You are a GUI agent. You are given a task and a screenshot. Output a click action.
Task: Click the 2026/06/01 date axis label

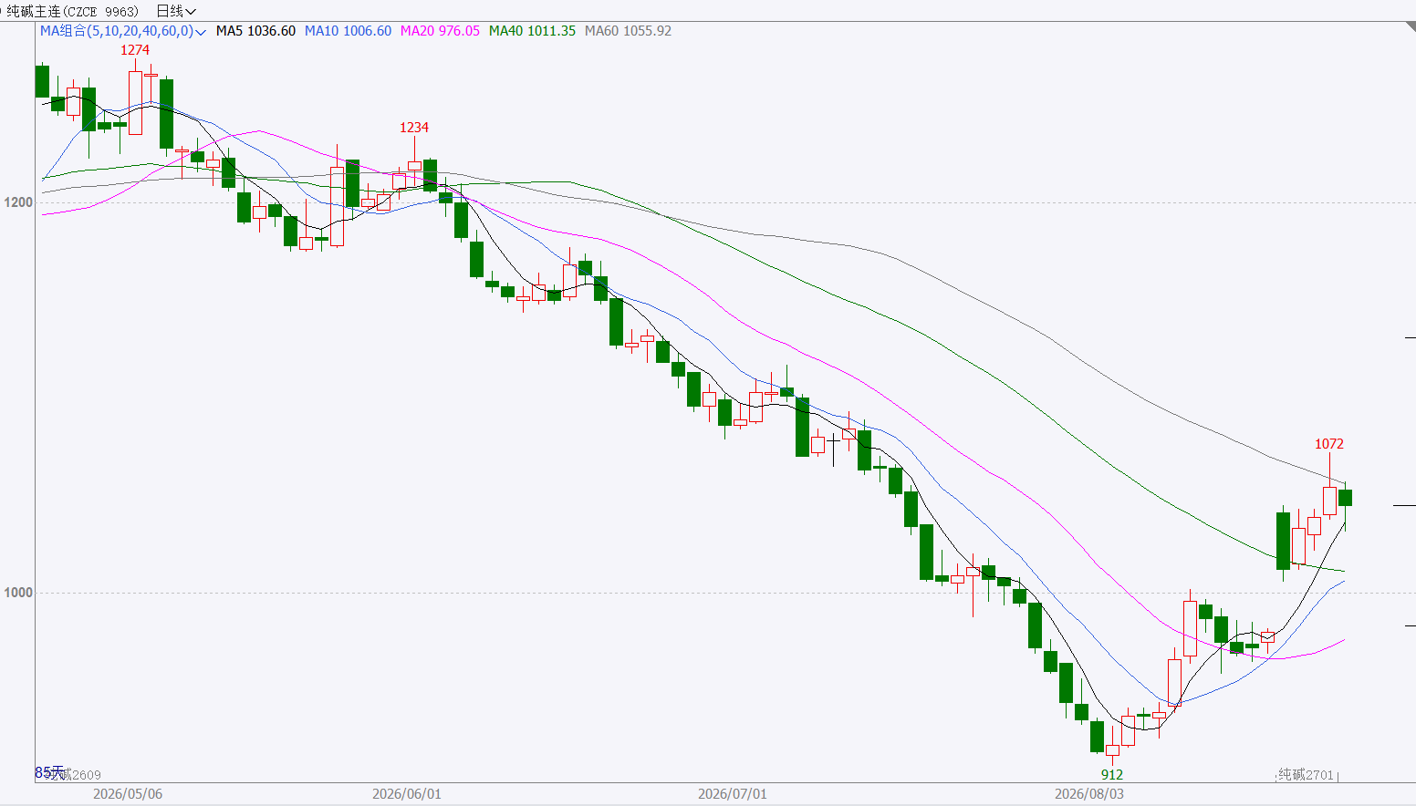[x=407, y=794]
